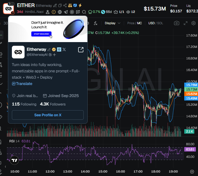This screenshot has width=198, height=176.
Task: Click the gold verified badge
Action: (54, 49)
